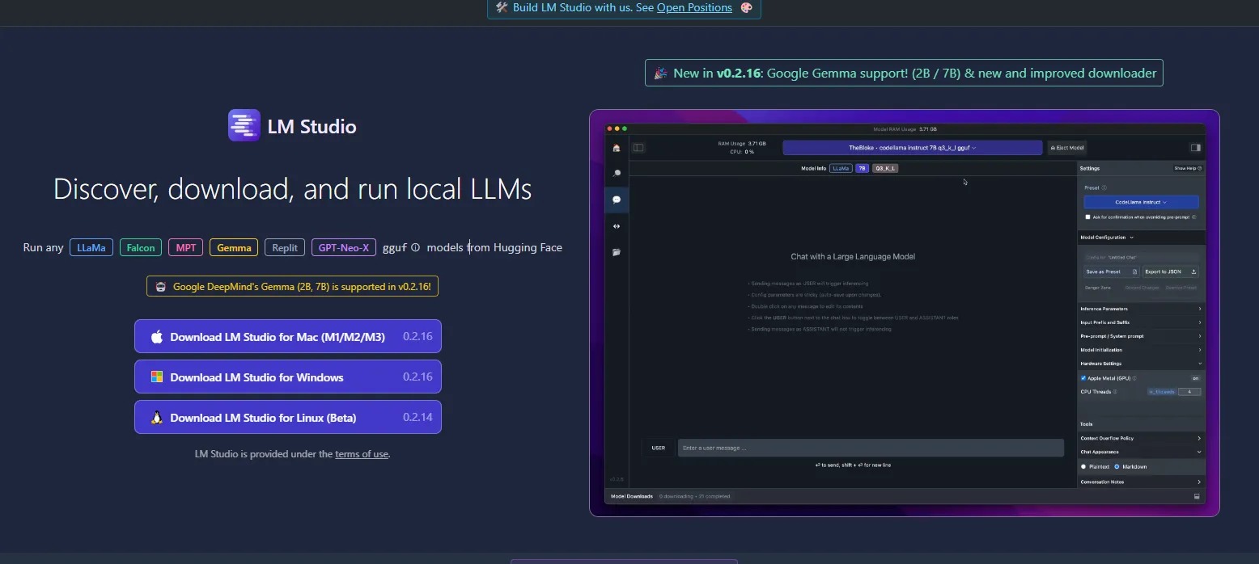
Task: Expand Conversation Notes section
Action: 1141,482
